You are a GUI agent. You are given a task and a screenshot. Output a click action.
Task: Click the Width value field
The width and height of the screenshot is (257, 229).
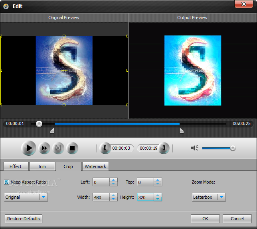coord(101,197)
